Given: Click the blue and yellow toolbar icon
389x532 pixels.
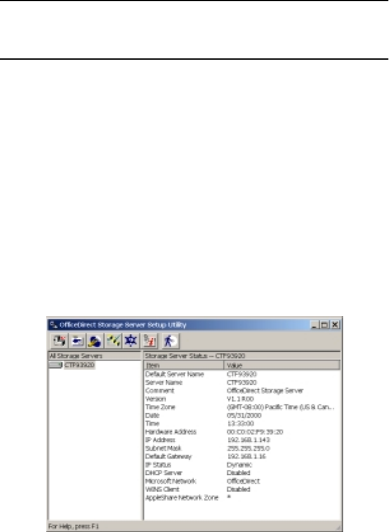Looking at the screenshot, I should (95, 341).
